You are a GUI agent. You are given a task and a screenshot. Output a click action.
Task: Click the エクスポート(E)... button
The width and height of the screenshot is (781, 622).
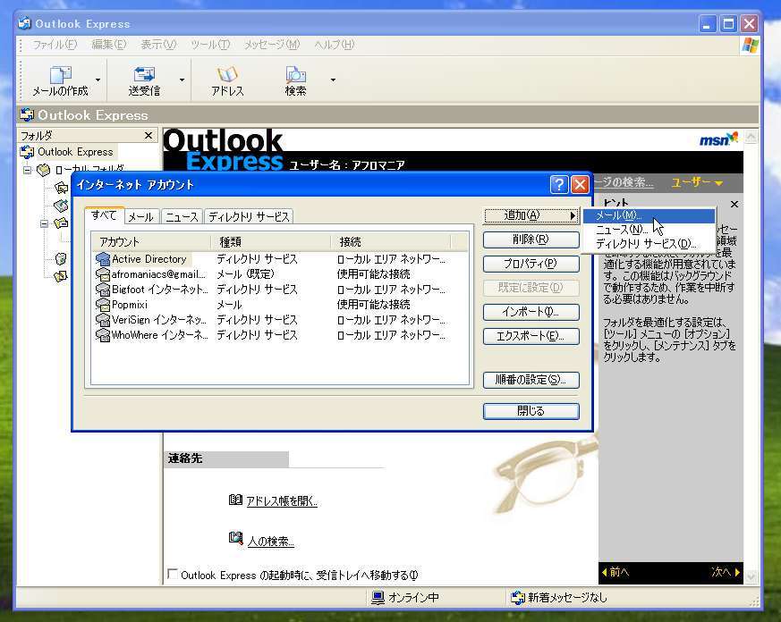pyautogui.click(x=531, y=336)
